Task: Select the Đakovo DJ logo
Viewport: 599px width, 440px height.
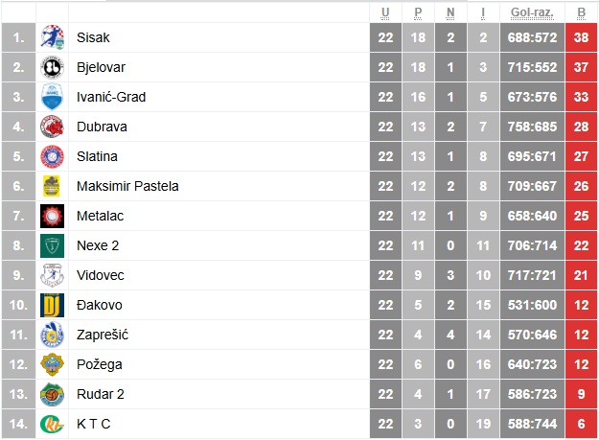Action: point(52,306)
